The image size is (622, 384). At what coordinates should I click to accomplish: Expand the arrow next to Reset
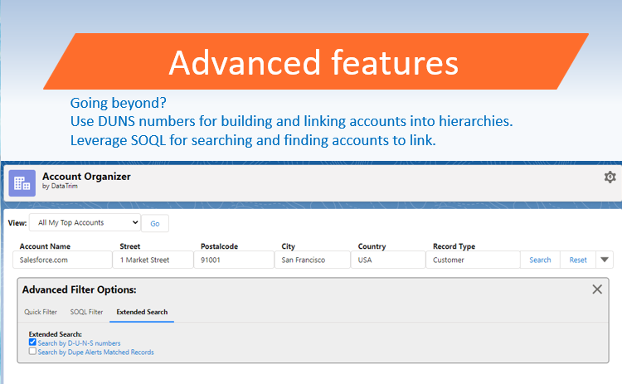[605, 260]
